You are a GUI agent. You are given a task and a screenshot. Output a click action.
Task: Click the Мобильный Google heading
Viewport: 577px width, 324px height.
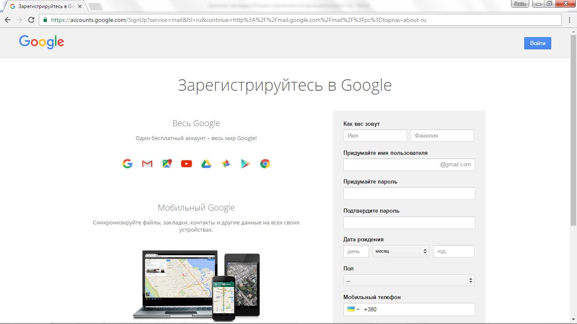pos(196,208)
